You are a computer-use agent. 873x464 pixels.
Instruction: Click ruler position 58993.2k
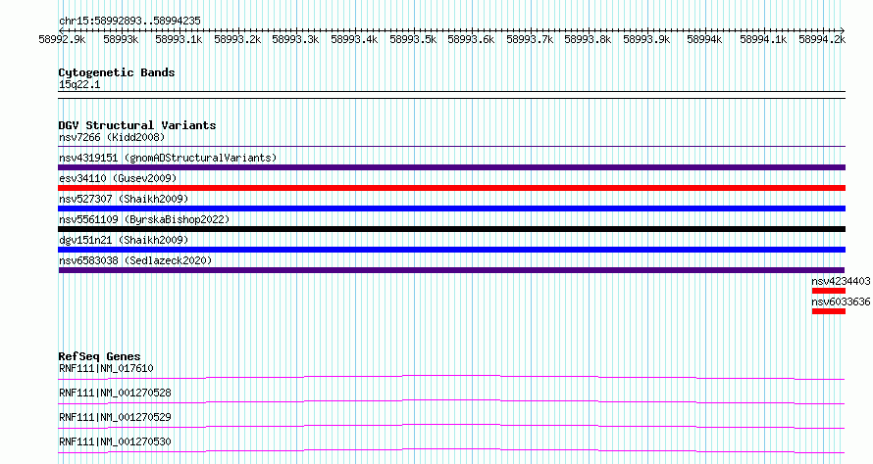pos(237,39)
